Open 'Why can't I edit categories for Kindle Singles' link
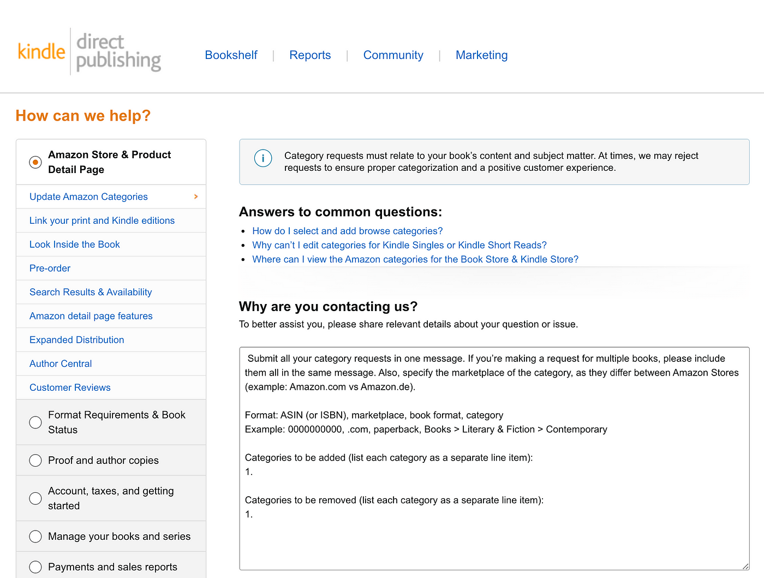The image size is (764, 578). point(399,245)
